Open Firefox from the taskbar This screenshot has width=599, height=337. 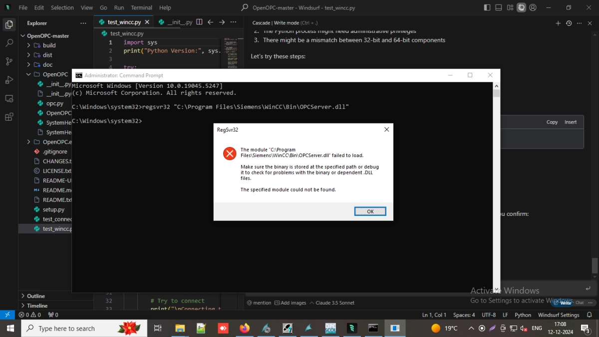244,328
